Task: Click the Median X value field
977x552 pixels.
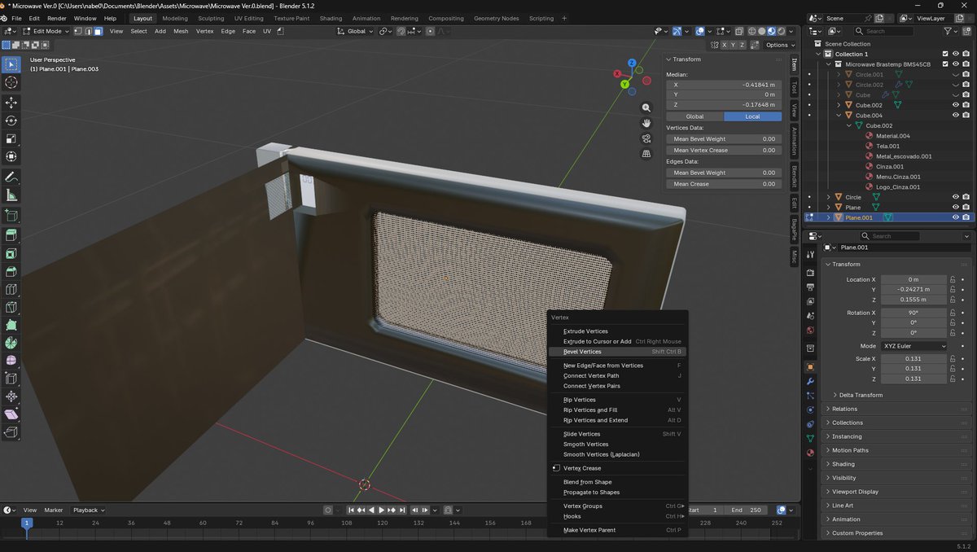Action: click(724, 85)
